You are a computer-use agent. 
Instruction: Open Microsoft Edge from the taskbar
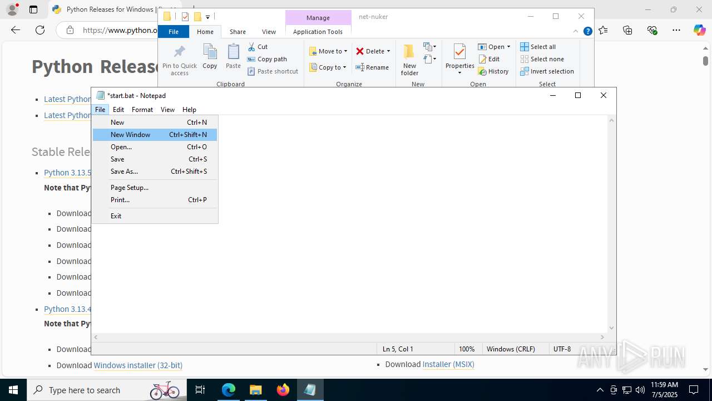click(229, 390)
